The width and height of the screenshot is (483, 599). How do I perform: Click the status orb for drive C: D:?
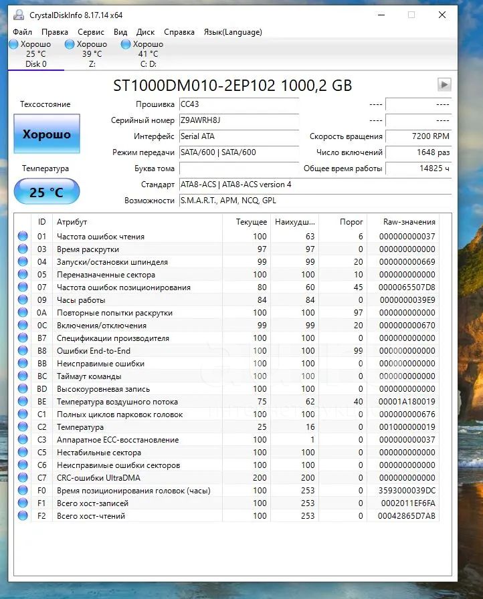126,44
